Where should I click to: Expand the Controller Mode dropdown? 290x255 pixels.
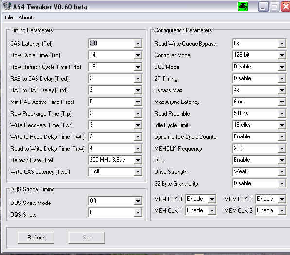(282, 55)
